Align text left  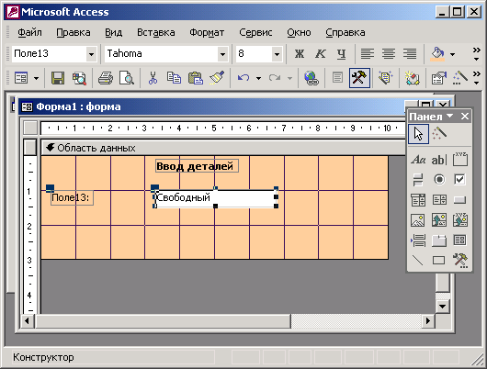point(368,54)
